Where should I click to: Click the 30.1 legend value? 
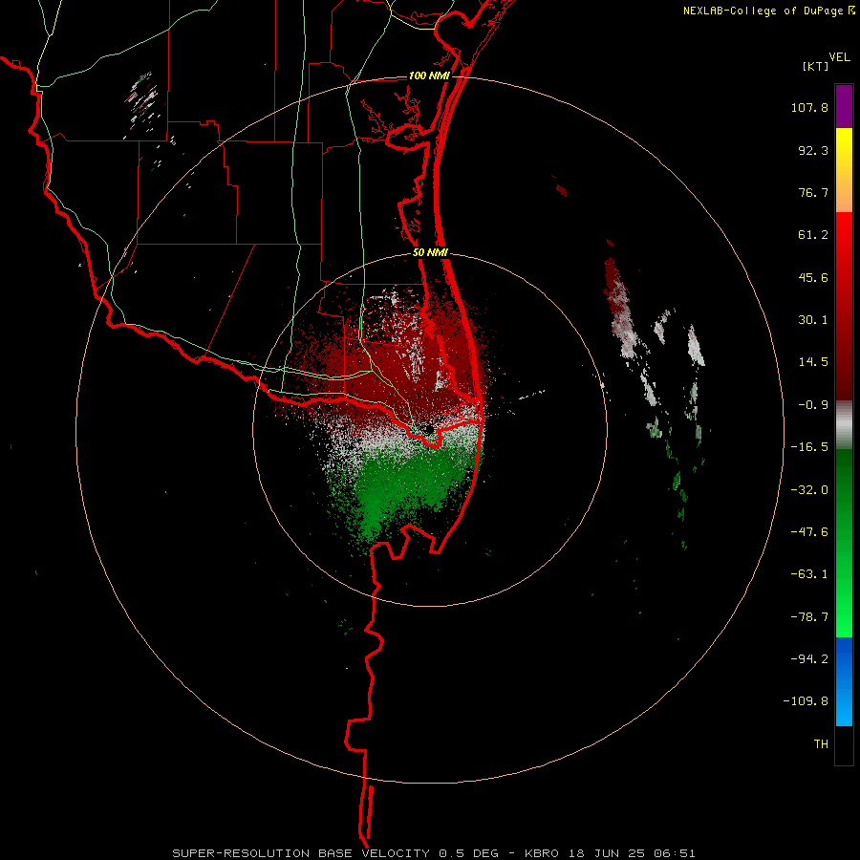[x=813, y=320]
